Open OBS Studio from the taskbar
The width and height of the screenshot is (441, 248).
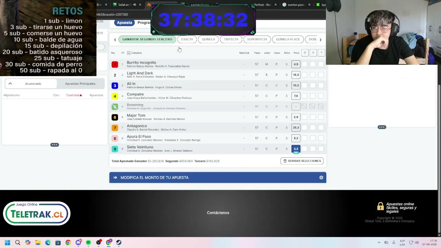tap(99, 242)
